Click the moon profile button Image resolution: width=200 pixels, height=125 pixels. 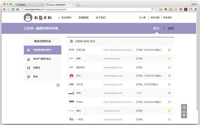point(194,4)
